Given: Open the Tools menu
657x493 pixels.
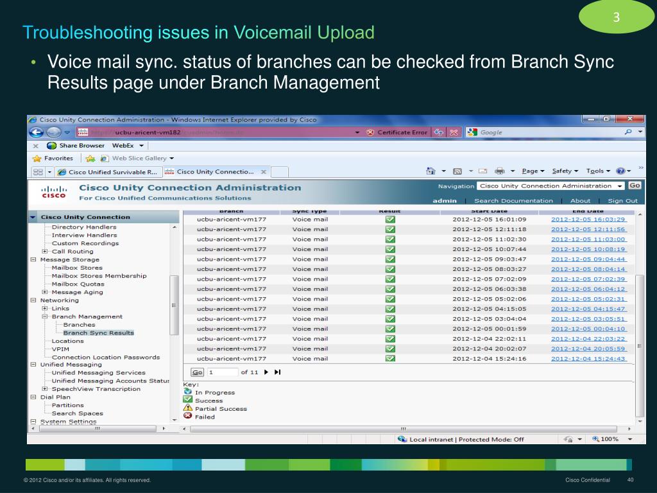Looking at the screenshot, I should (598, 171).
